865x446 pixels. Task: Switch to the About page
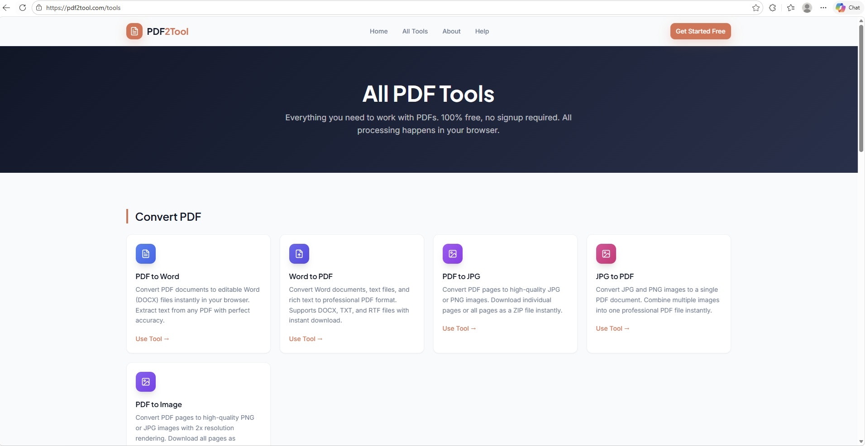[451, 31]
